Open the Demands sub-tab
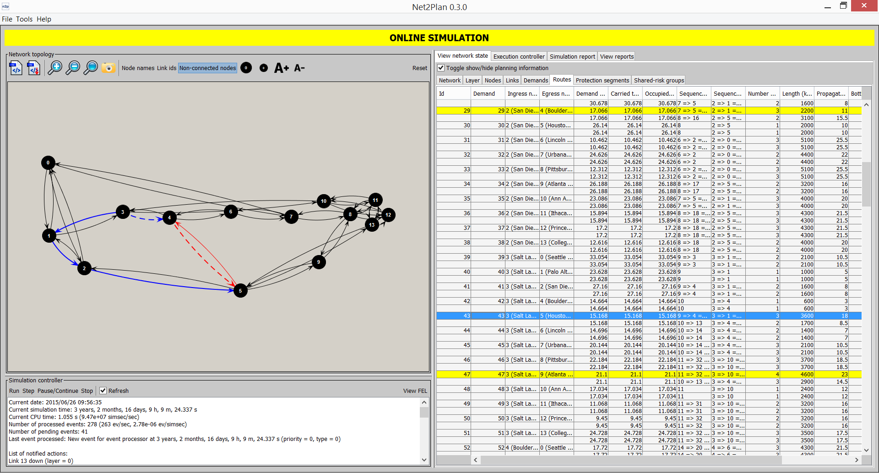Image resolution: width=879 pixels, height=473 pixels. pos(536,80)
